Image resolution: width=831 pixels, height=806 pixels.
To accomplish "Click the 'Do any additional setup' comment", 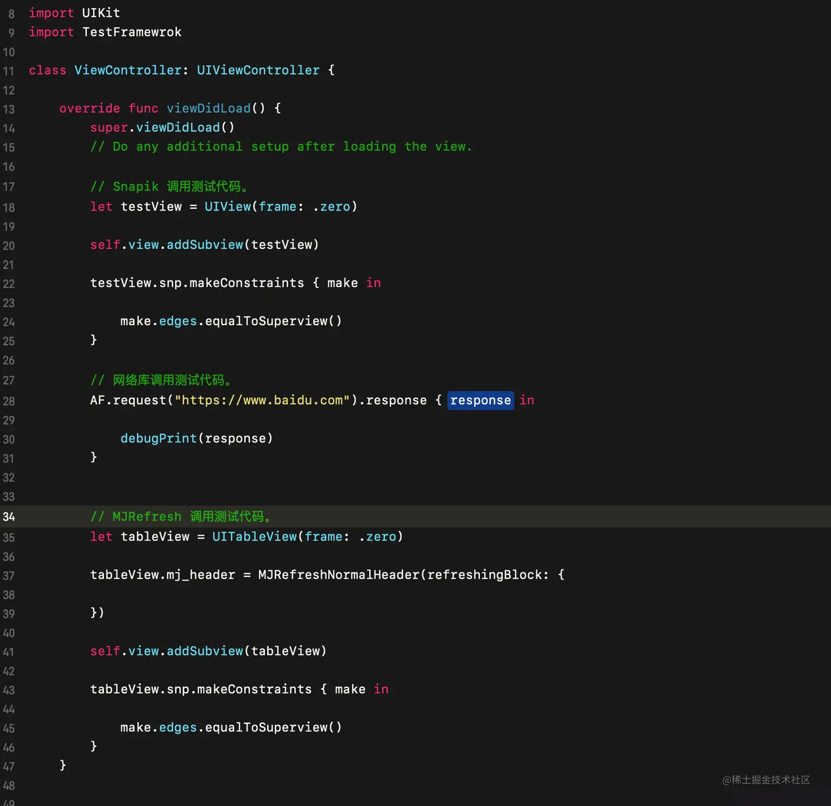I will tap(281, 147).
